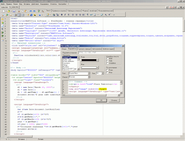Enable the Bold text attribute checkbox
Viewport: 185px width, 141px height.
point(107,58)
